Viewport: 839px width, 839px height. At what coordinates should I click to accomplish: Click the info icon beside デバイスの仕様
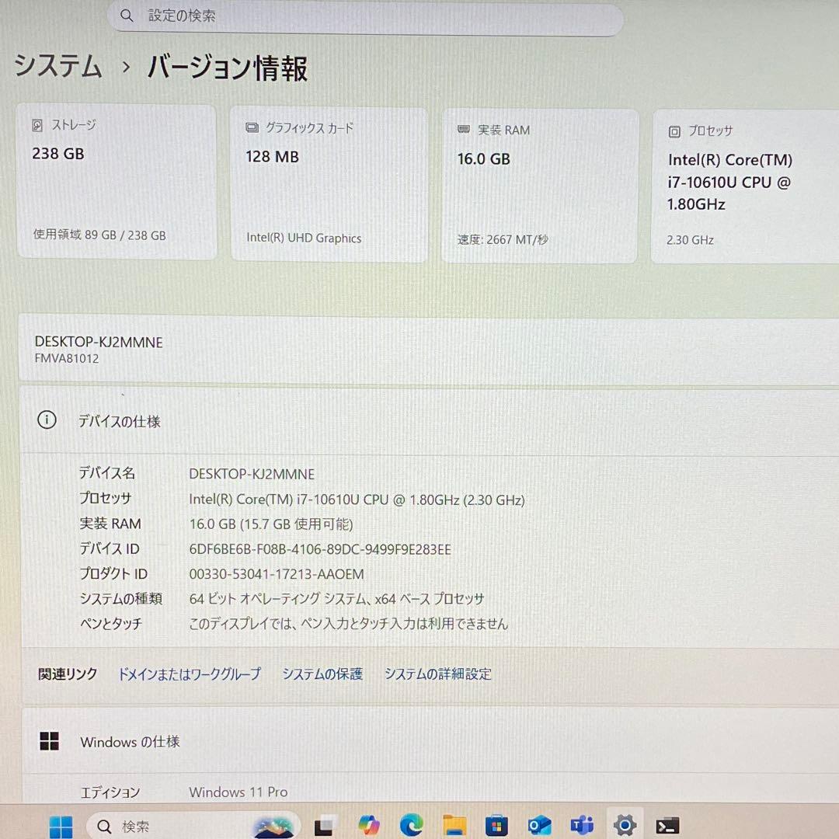coord(47,420)
